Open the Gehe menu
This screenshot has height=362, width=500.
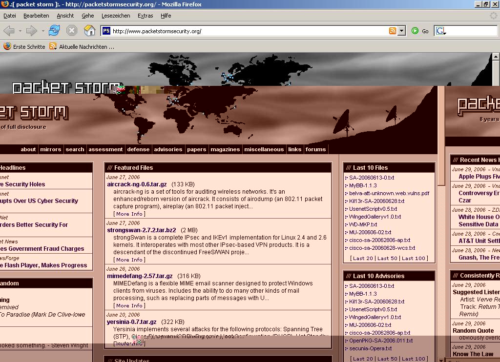88,16
